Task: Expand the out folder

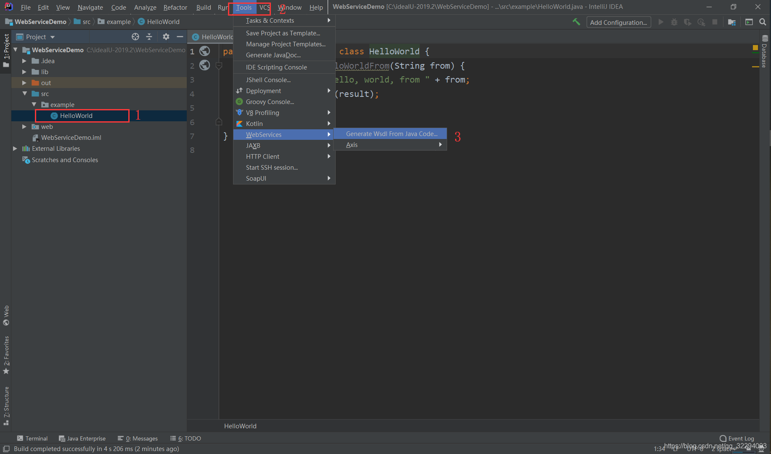Action: pos(24,83)
